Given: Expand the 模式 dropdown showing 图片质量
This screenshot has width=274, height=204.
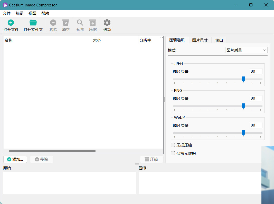Looking at the screenshot, I should [246, 50].
